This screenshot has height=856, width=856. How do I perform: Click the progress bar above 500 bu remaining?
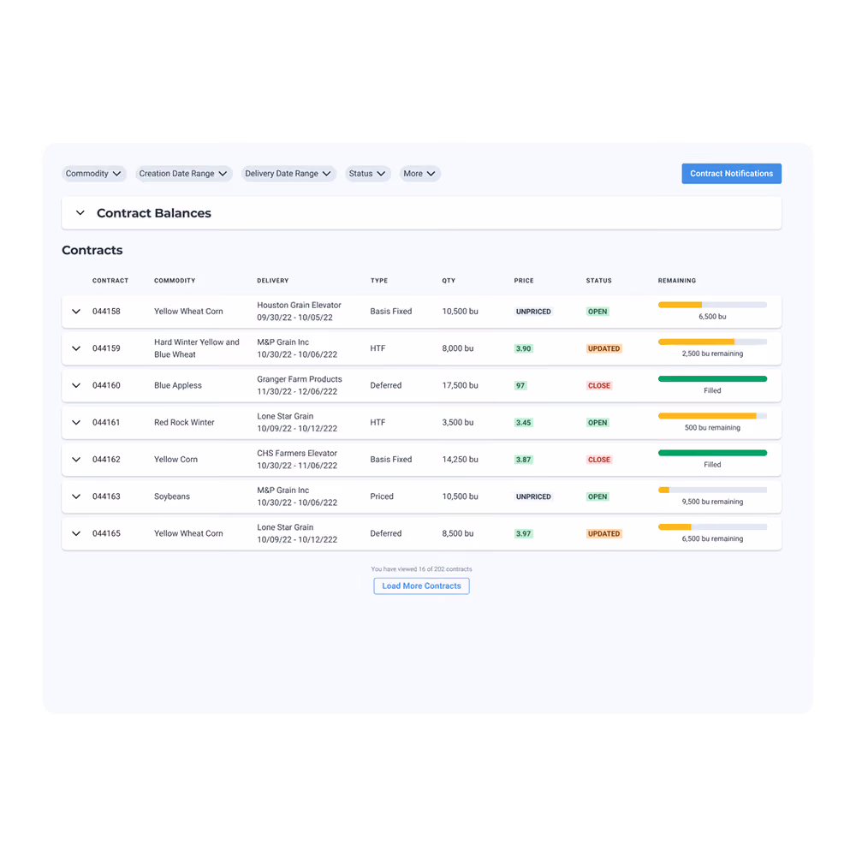[712, 416]
